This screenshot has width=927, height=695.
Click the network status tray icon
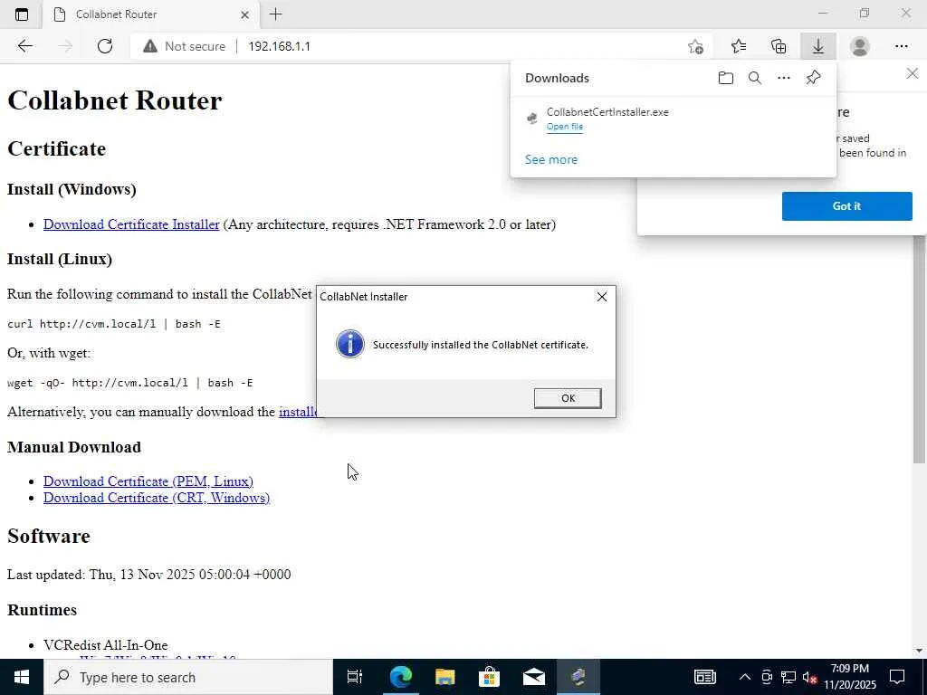tap(788, 677)
